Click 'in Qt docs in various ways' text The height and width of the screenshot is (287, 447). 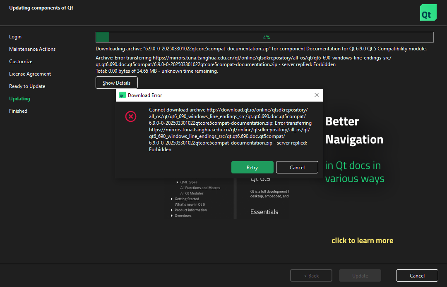click(x=355, y=172)
